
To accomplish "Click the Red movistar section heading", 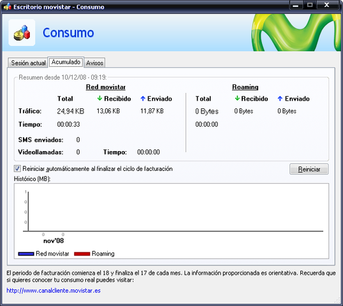I will tap(106, 87).
